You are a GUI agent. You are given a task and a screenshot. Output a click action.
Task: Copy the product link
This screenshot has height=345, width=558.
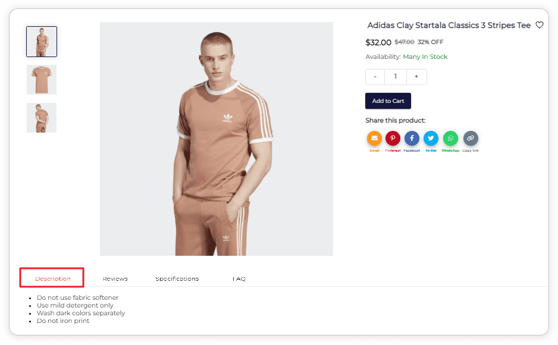point(471,139)
